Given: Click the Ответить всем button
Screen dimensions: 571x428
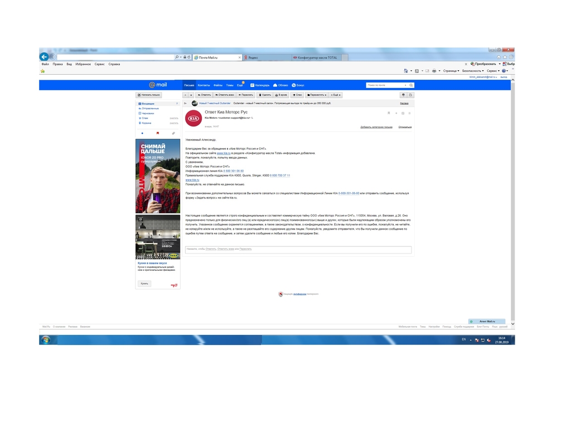Looking at the screenshot, I should click(224, 95).
